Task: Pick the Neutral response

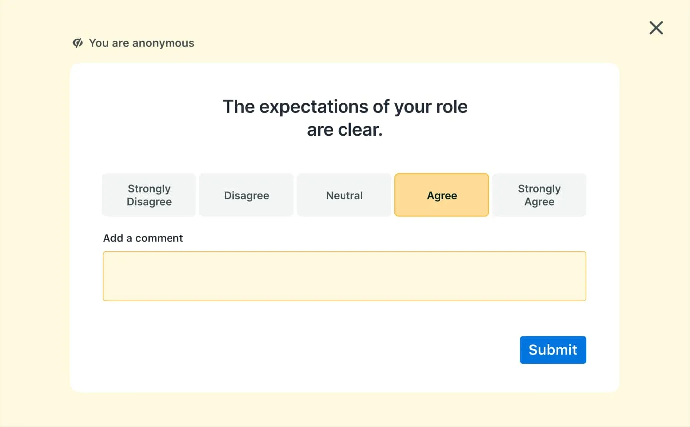Action: tap(344, 195)
